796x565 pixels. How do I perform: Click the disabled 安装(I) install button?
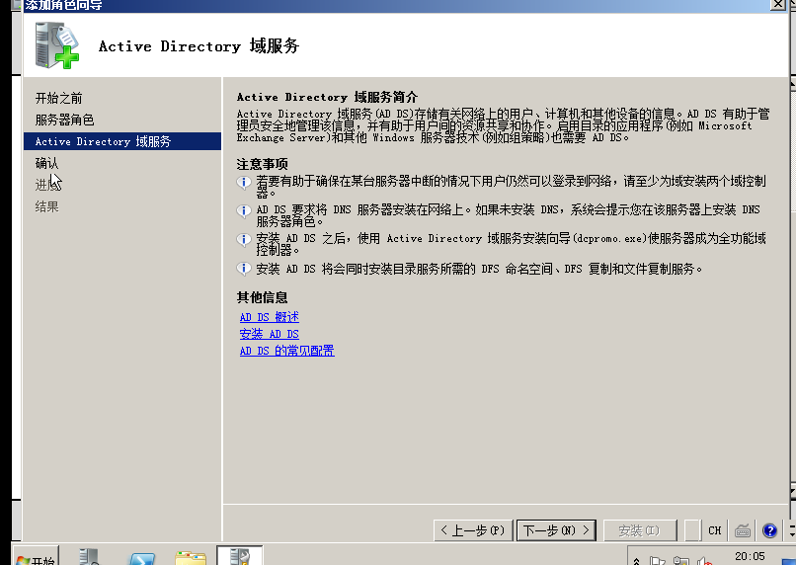pyautogui.click(x=640, y=530)
